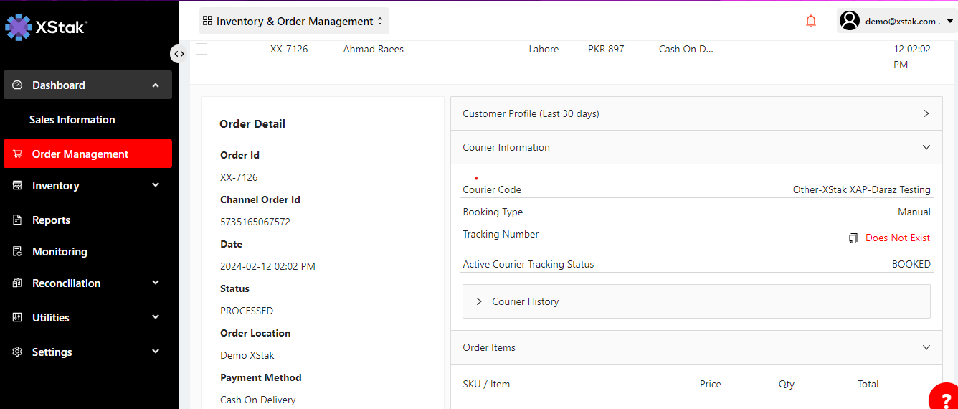Copy tracking number using copy icon

pyautogui.click(x=853, y=238)
